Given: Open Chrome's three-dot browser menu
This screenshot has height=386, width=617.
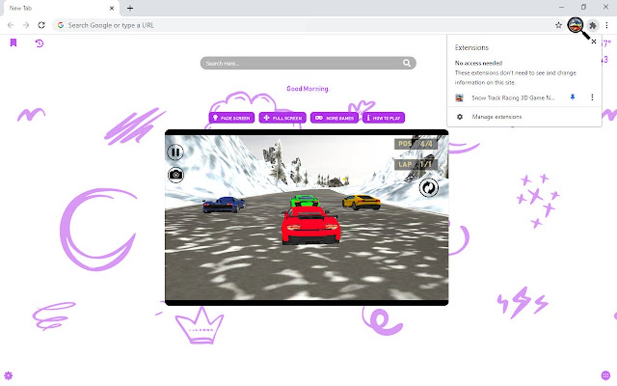Looking at the screenshot, I should 607,25.
